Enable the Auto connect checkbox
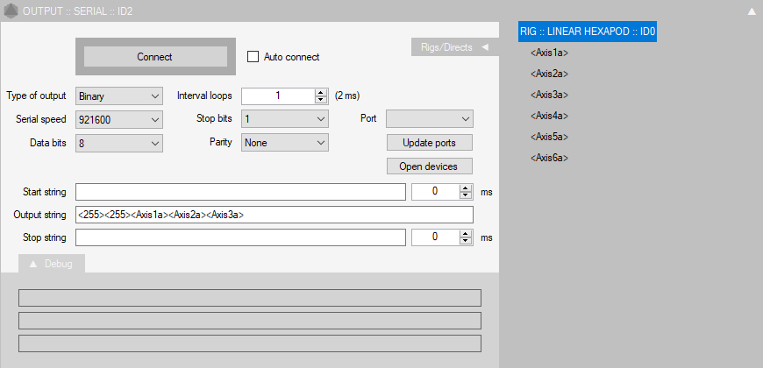Viewport: 763px width, 368px height. click(x=254, y=57)
